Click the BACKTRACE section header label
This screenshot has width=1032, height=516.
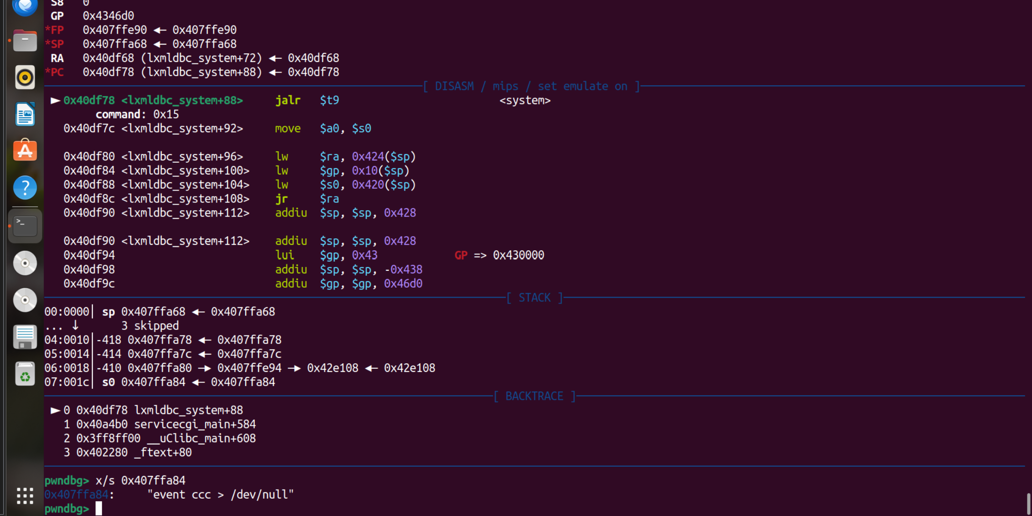coord(534,396)
